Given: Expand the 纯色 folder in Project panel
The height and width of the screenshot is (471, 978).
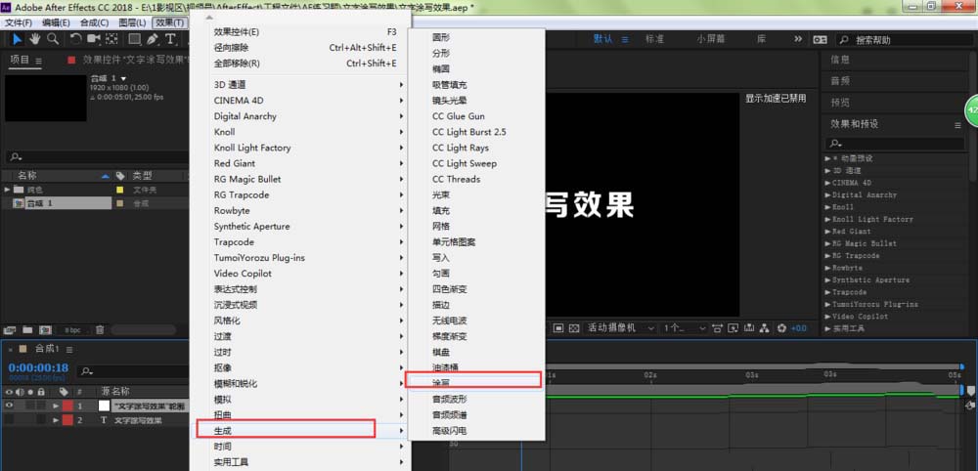Looking at the screenshot, I should 8,189.
